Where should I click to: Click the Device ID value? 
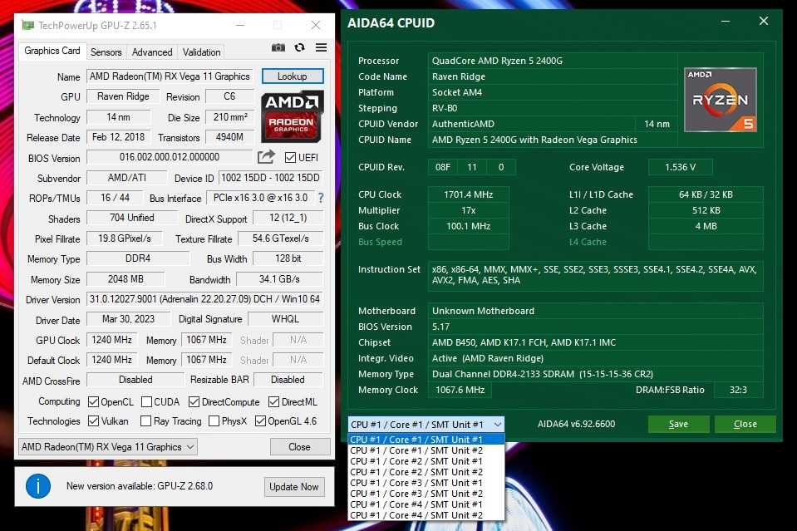click(270, 177)
